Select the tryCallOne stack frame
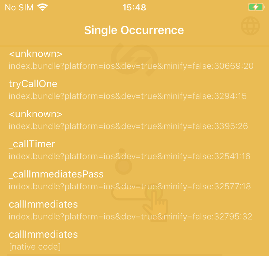This screenshot has height=256, width=269. point(33,84)
